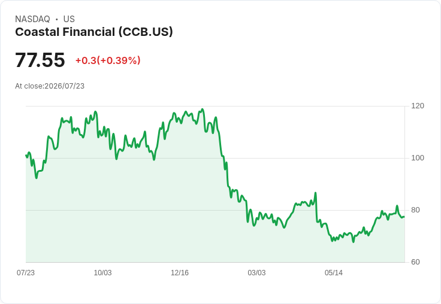This screenshot has width=441, height=304.
Task: Click the 05/14 date axis label
Action: tap(334, 272)
